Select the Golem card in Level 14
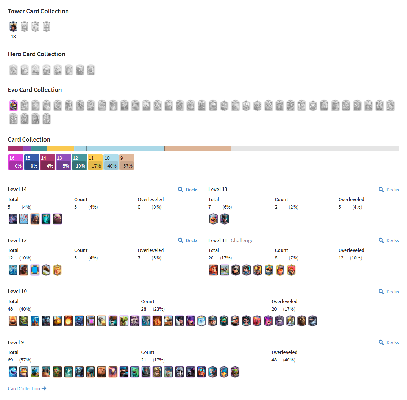The image size is (407, 400). pos(57,219)
